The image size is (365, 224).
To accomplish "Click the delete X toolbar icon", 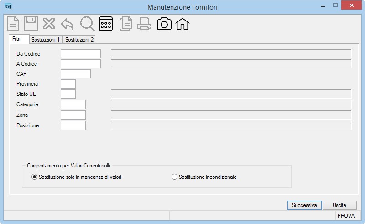I will pyautogui.click(x=49, y=24).
